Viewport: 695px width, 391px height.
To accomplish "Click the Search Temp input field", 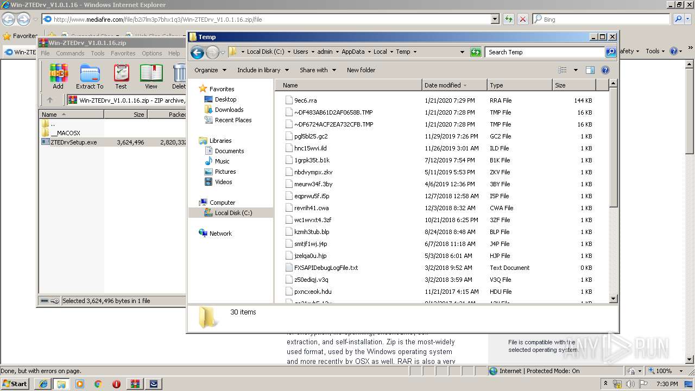I will point(545,52).
